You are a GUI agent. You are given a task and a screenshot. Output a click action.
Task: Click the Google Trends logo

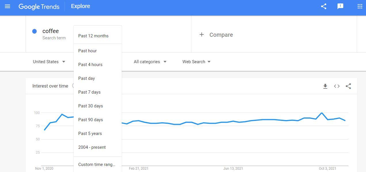coord(39,7)
